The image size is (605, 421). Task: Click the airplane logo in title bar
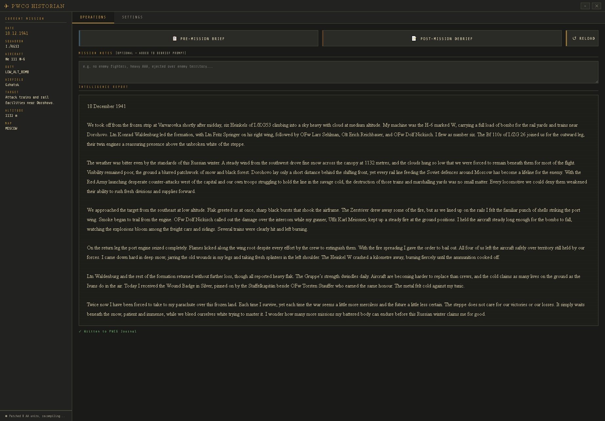(6, 6)
